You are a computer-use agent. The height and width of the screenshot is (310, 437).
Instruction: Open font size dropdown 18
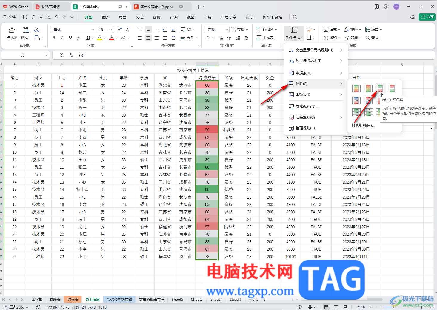click(111, 30)
